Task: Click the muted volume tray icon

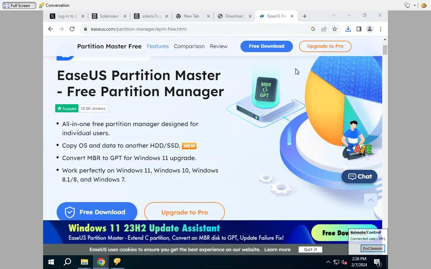Action: click(344, 262)
